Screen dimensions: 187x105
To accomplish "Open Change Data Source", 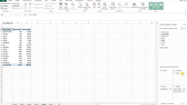I will [87, 6].
